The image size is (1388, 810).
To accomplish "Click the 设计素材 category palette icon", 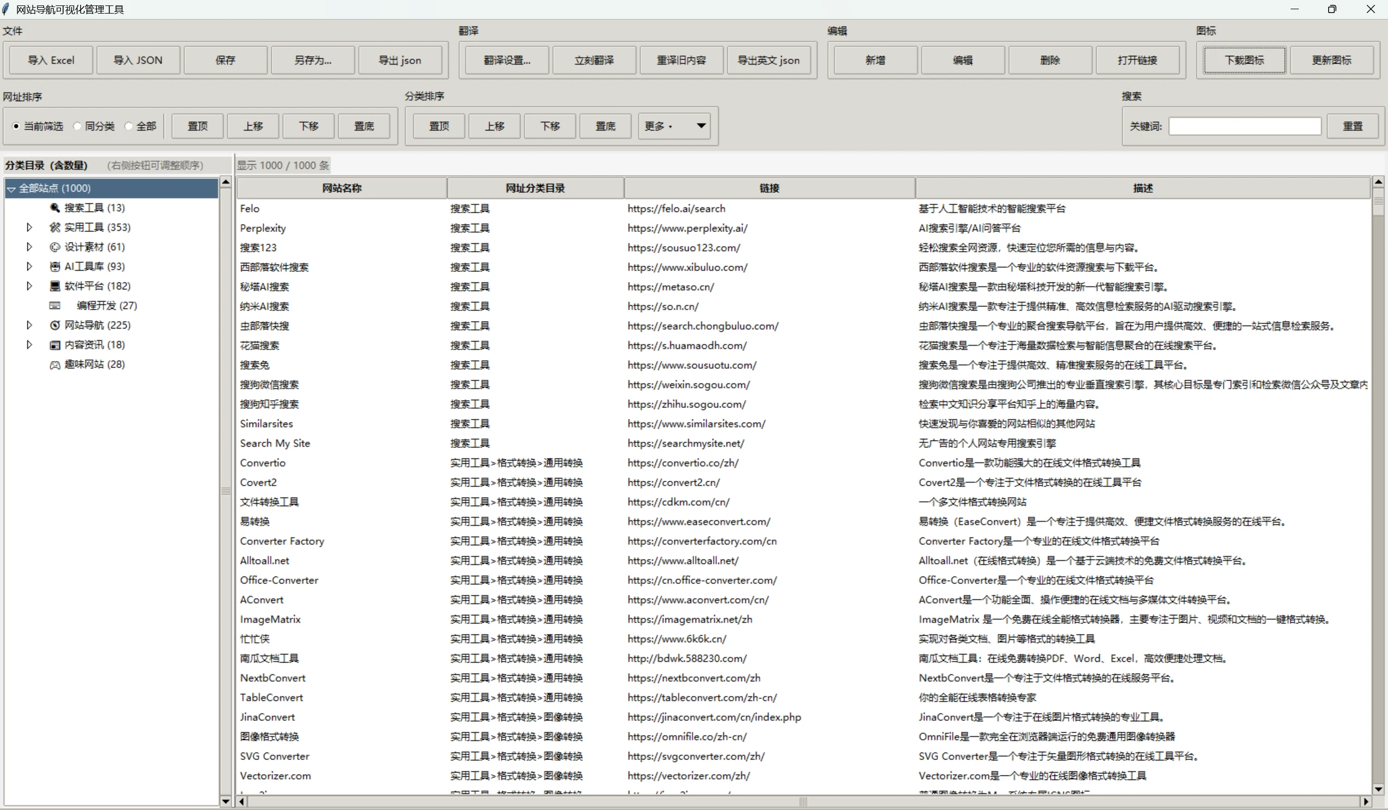I will tap(54, 247).
